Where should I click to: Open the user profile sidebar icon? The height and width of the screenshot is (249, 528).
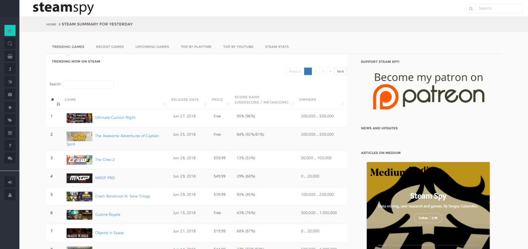10,195
